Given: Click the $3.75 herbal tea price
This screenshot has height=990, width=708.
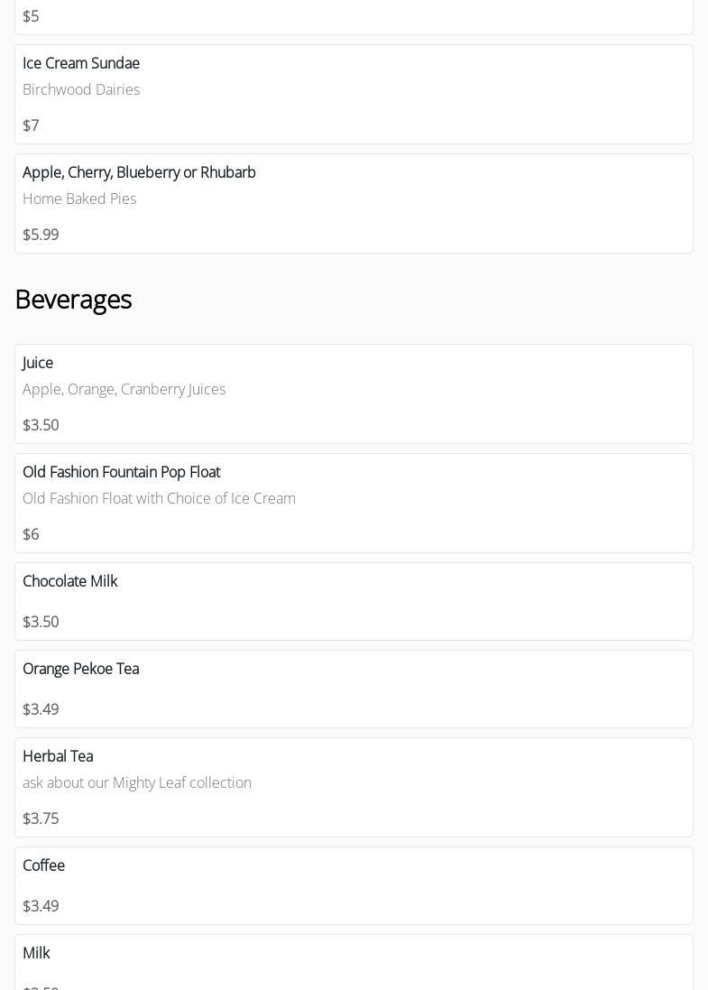Looking at the screenshot, I should (x=41, y=819).
